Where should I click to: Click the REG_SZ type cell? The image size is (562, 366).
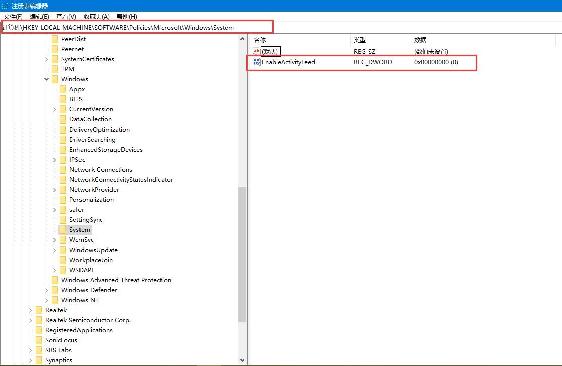click(x=364, y=52)
